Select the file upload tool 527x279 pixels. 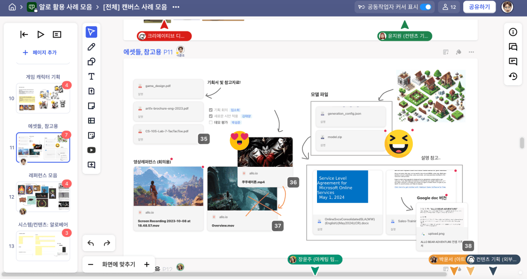91,91
